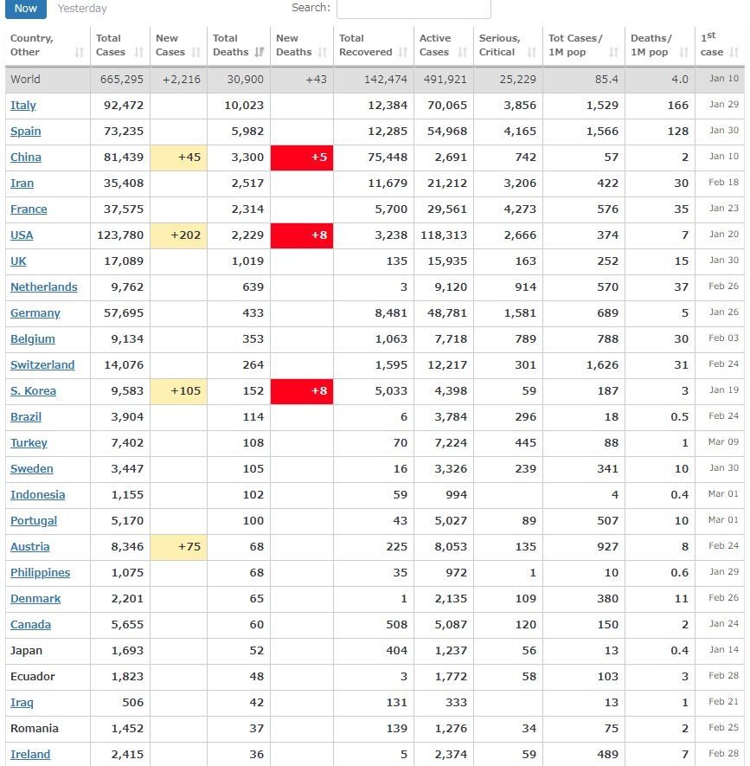This screenshot has width=750, height=766.
Task: Click Active Cases sort icon
Action: pos(462,52)
